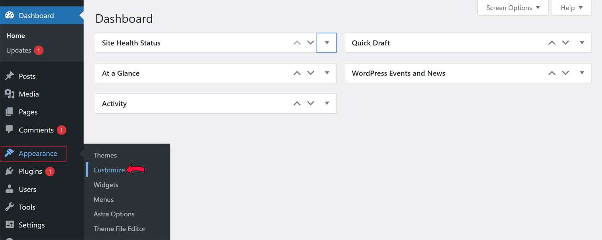Click the Site Health Status heading
The image size is (602, 240).
coord(131,43)
